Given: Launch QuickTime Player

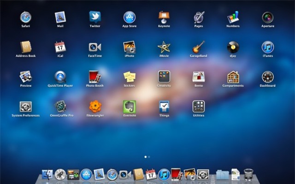Looking at the screenshot, I should [x=60, y=77].
